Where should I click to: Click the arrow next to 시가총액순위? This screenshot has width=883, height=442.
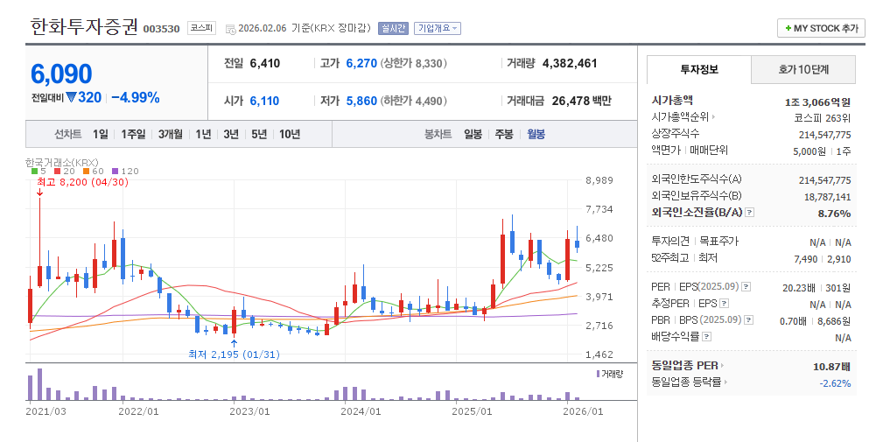(x=713, y=117)
